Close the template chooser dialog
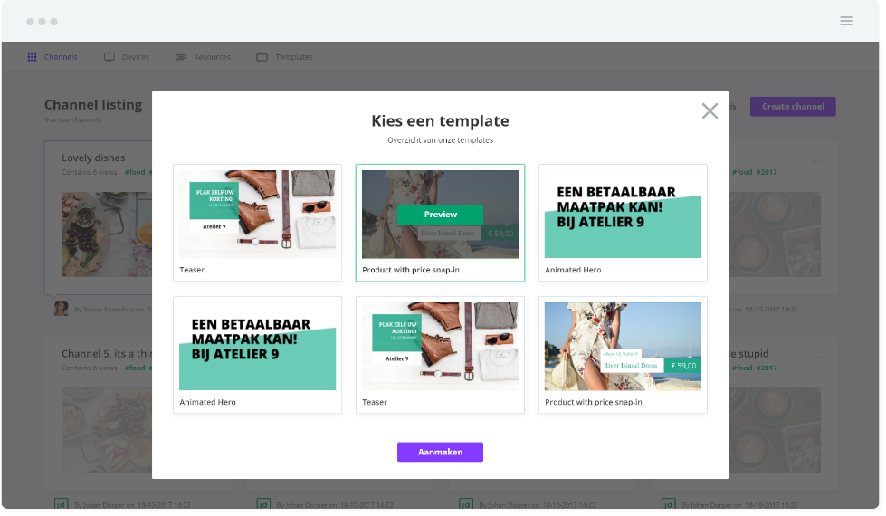Viewport: 886px width, 516px height. (x=710, y=110)
